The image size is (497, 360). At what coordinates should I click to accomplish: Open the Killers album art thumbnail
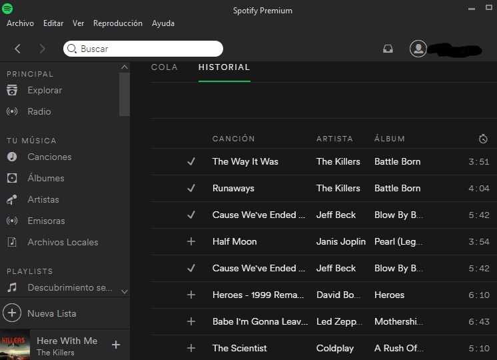coord(15,345)
